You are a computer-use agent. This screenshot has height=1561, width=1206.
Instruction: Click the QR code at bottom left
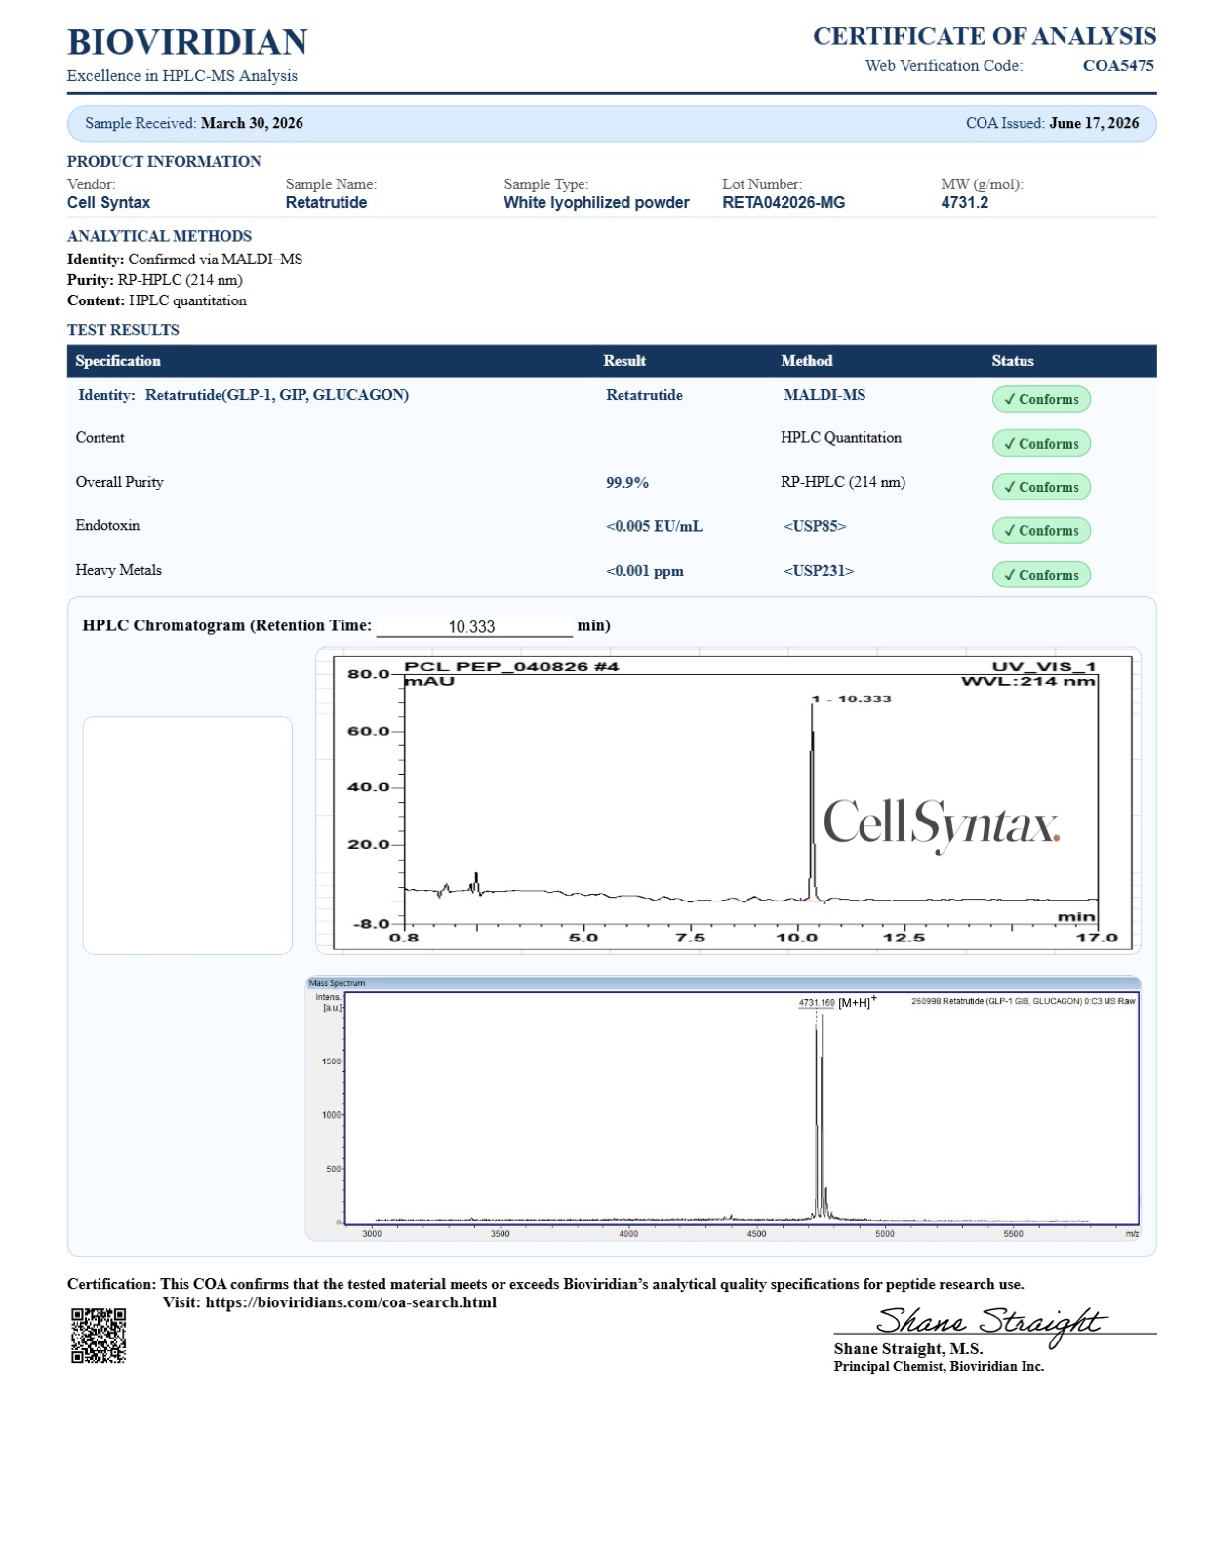99,1335
